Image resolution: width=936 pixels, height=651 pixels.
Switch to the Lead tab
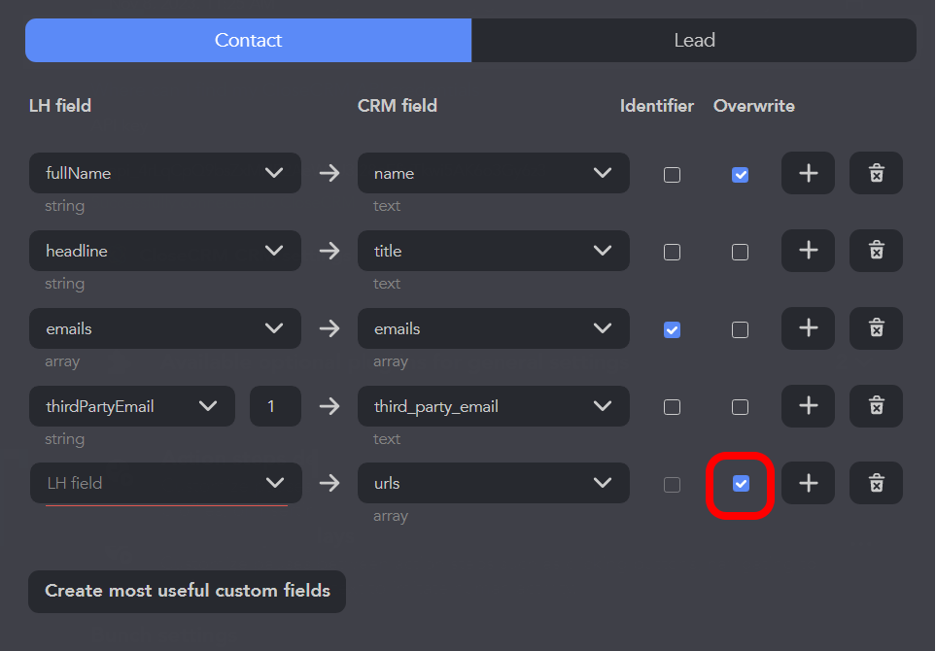pyautogui.click(x=694, y=41)
